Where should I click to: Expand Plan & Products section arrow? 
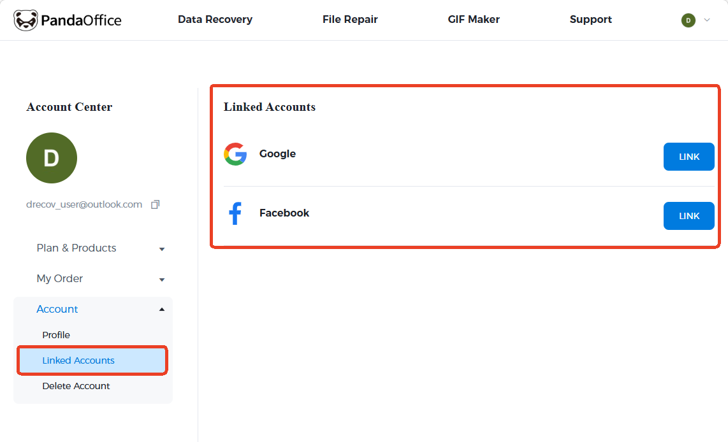tap(162, 249)
